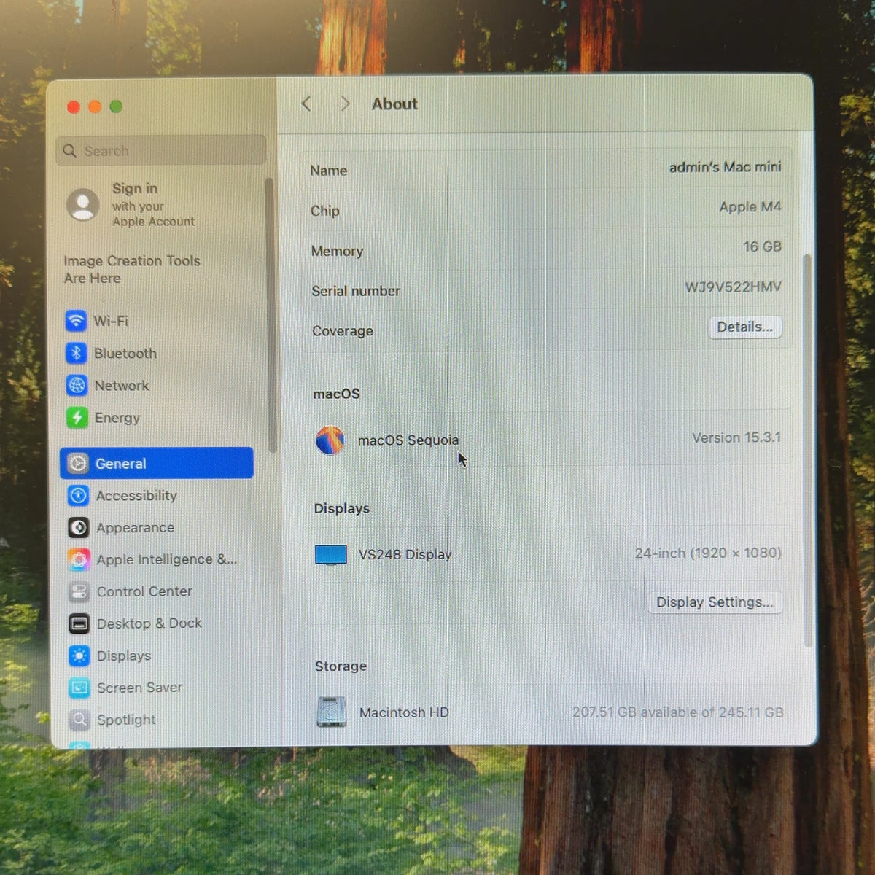Click the search magnifier icon

(x=70, y=150)
